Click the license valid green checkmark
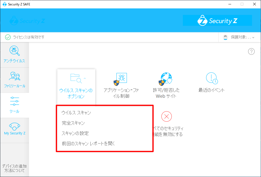This screenshot has width=261, height=177. [x=8, y=37]
